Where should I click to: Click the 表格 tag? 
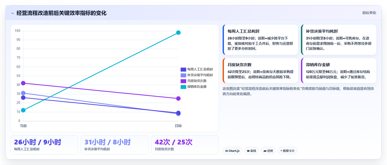[x=251, y=151]
